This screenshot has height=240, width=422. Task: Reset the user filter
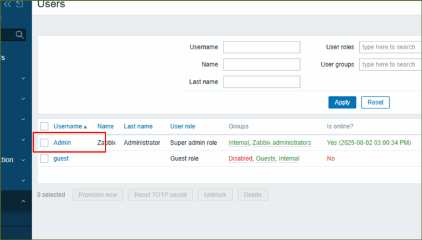375,103
